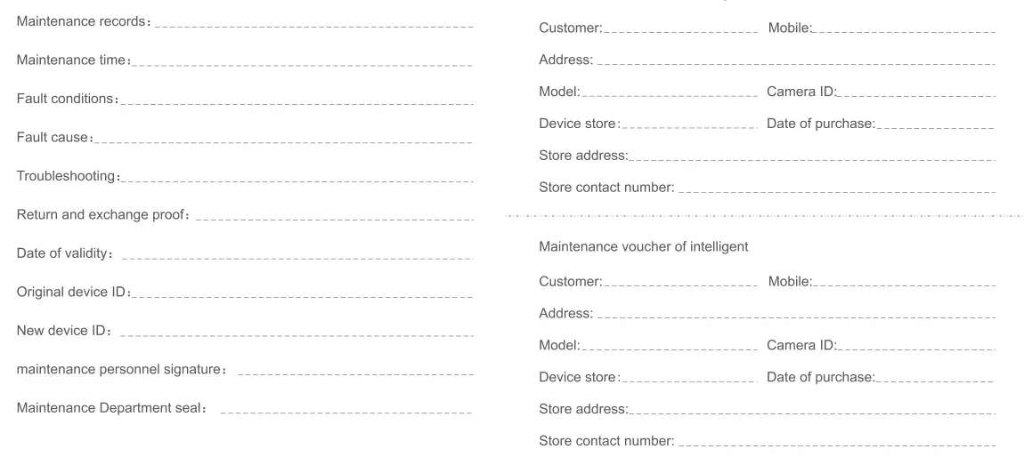Click the maintenance personnel signature line

[x=355, y=373]
